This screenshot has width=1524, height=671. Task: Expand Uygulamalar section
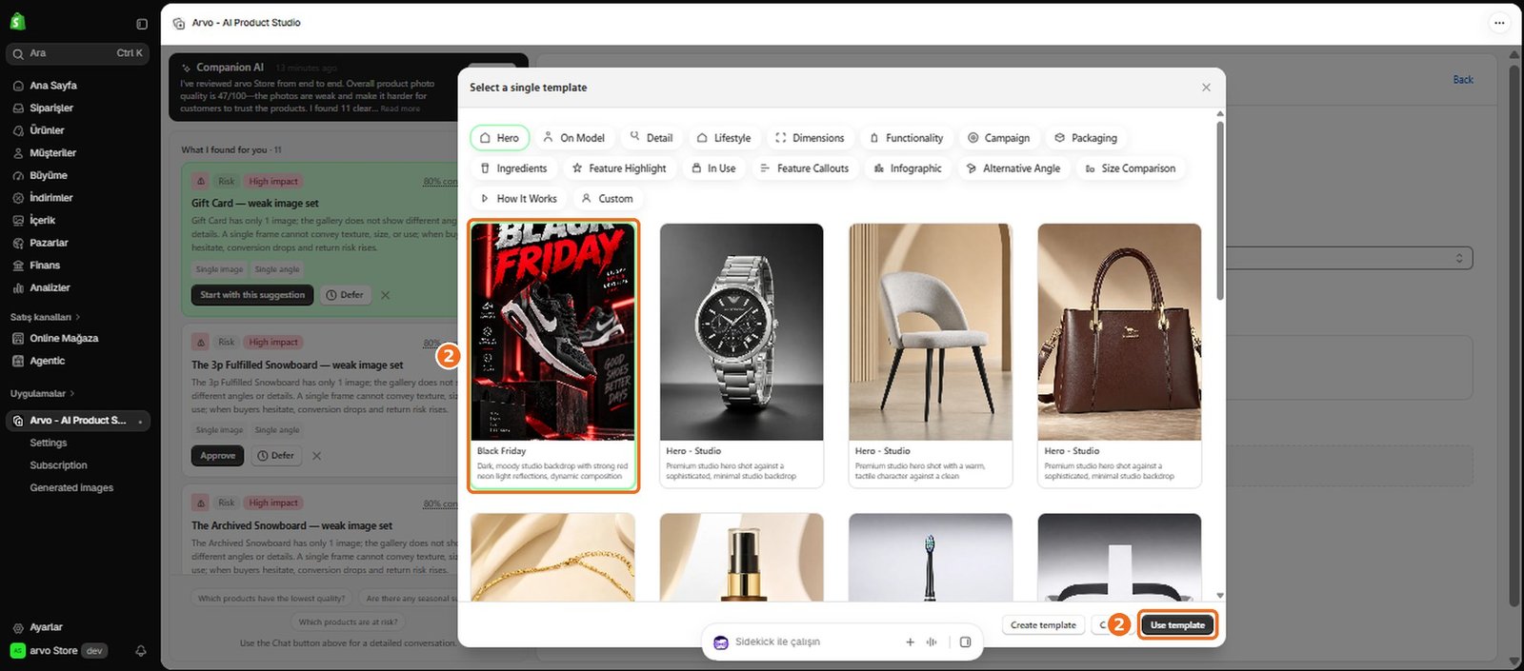[42, 394]
